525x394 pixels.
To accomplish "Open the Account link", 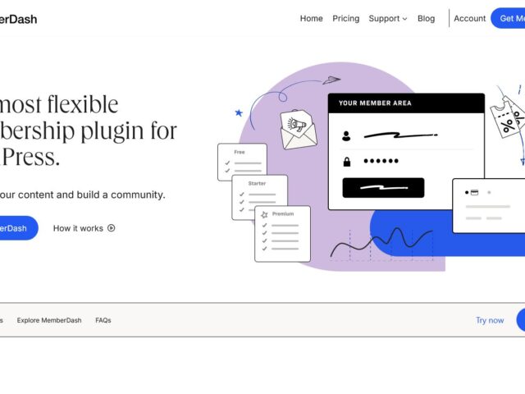I will click(x=469, y=18).
